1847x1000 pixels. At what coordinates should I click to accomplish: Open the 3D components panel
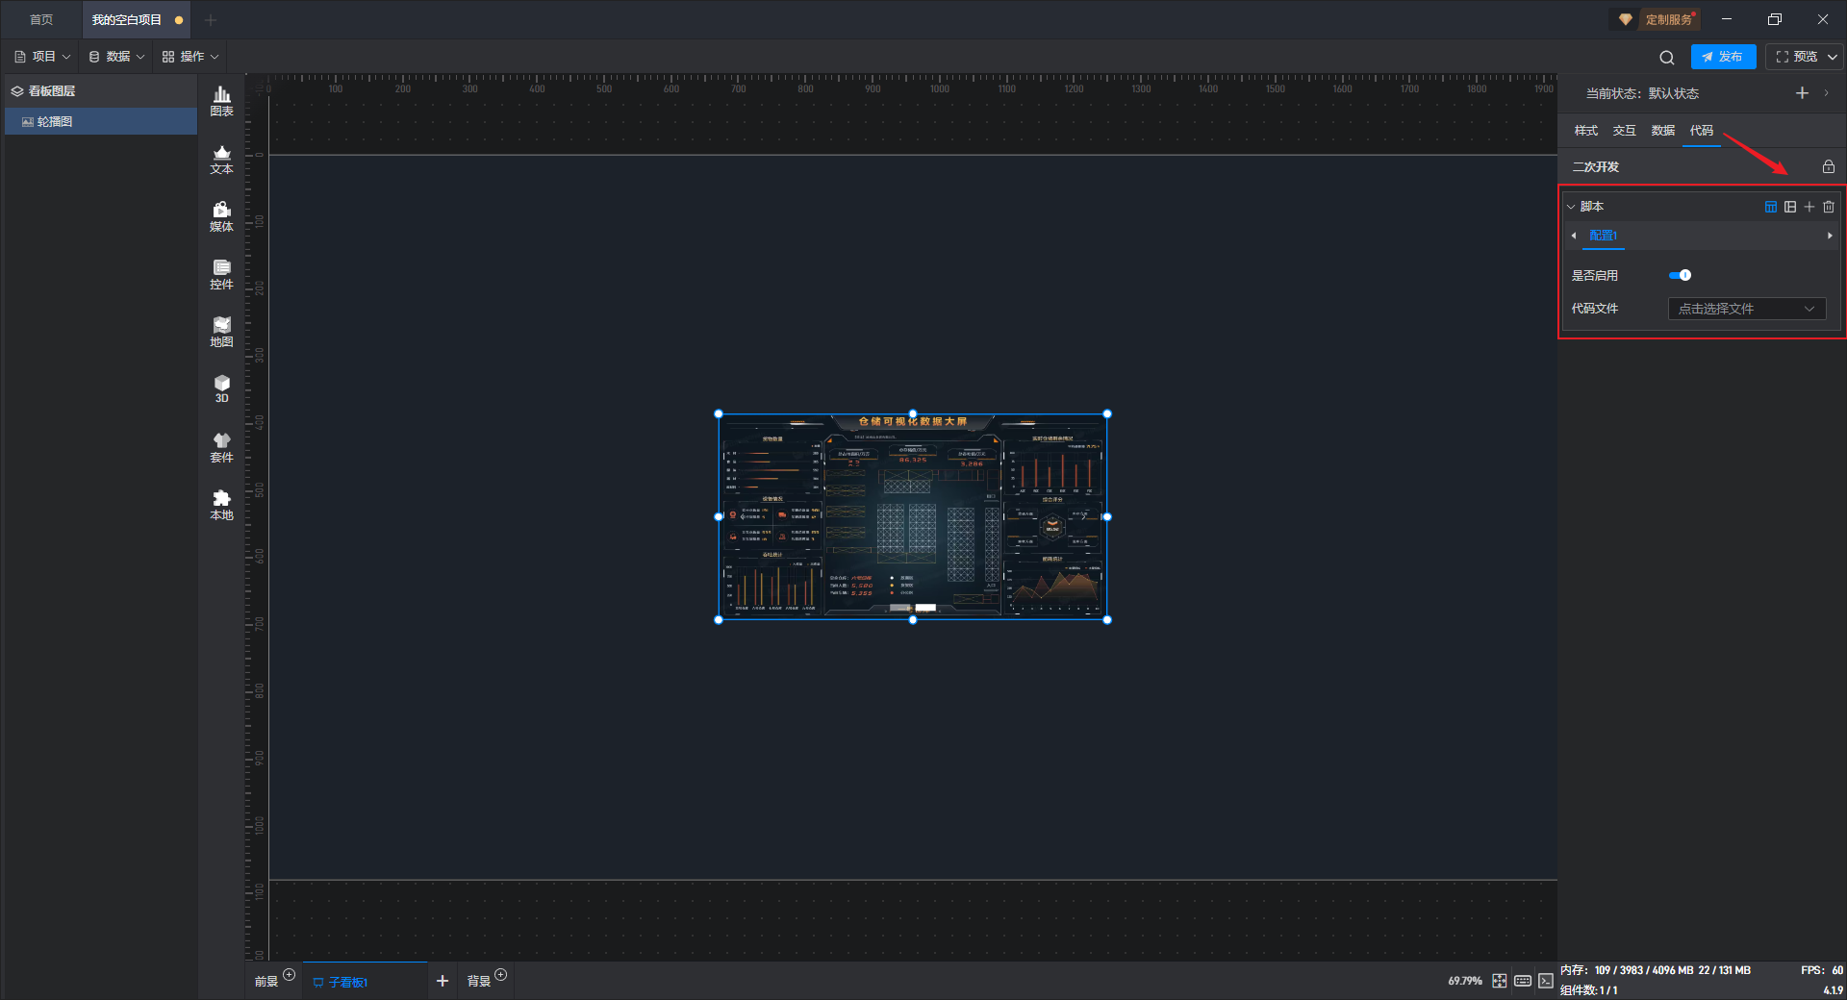click(x=221, y=389)
